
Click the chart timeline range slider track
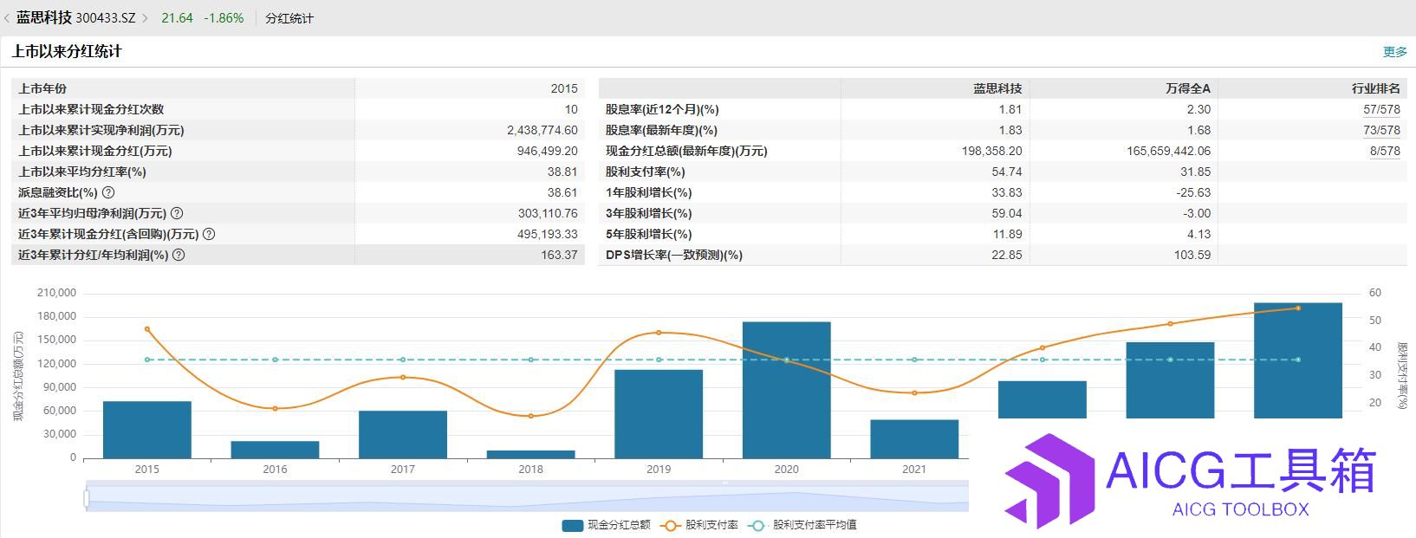(x=527, y=498)
